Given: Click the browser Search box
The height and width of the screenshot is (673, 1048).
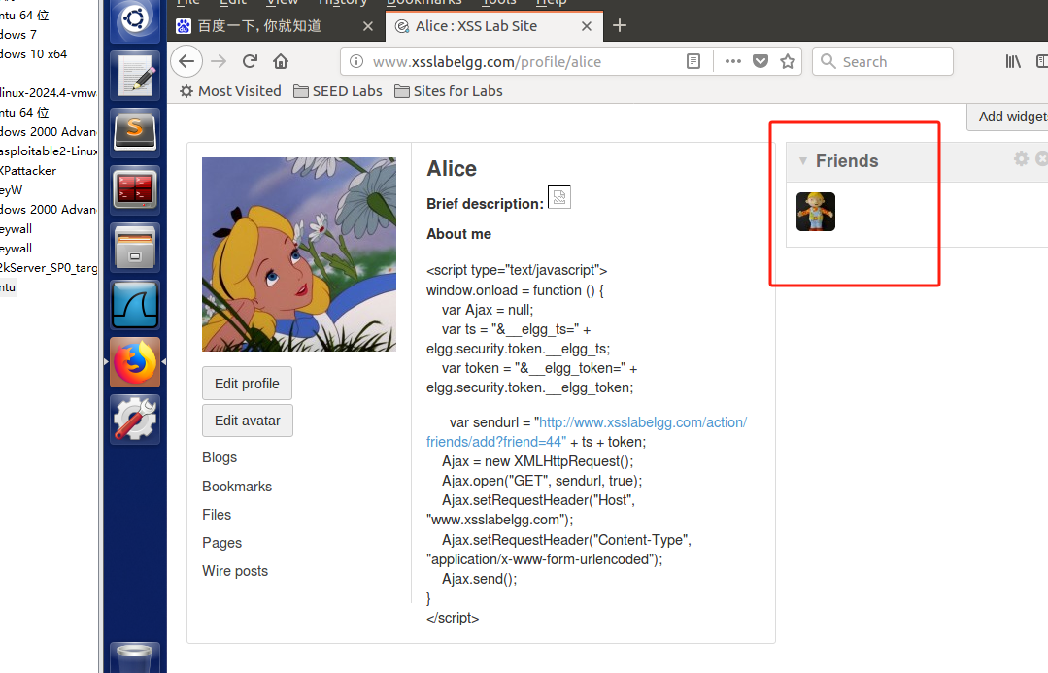Looking at the screenshot, I should pos(883,61).
